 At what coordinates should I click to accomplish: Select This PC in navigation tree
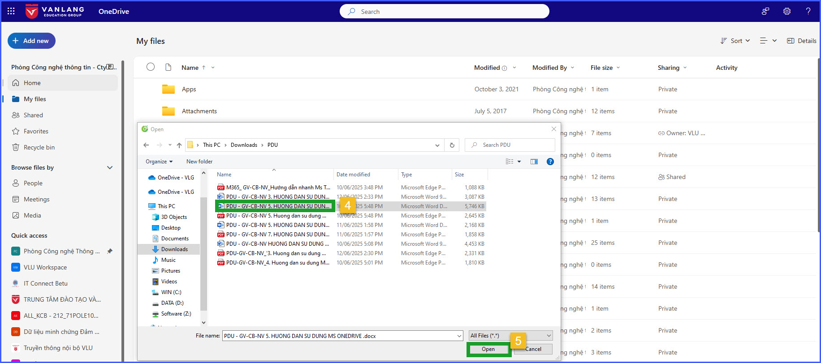(x=166, y=206)
